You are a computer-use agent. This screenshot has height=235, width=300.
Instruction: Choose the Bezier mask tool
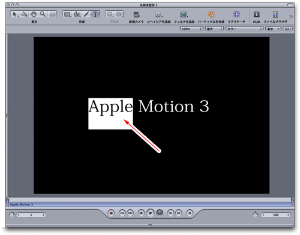119,14
